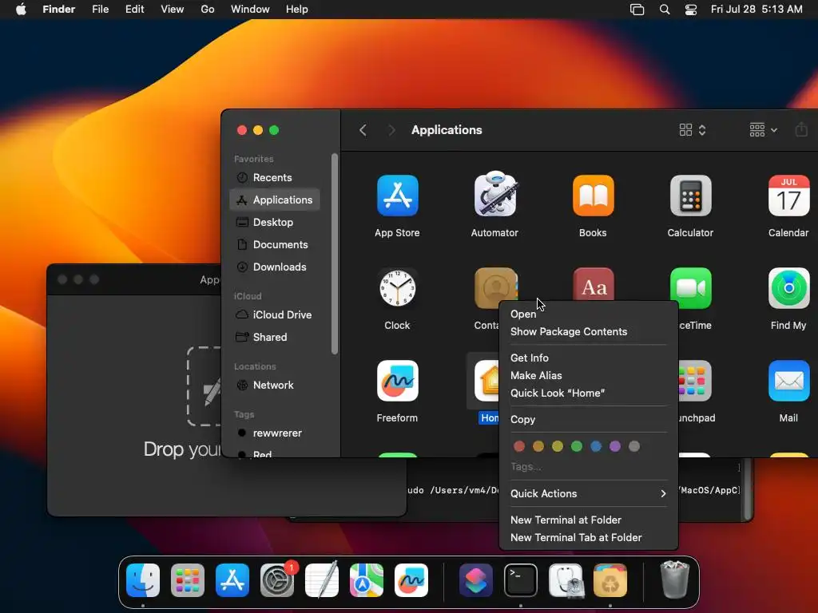Open App Store from the Dock
The width and height of the screenshot is (818, 613).
pyautogui.click(x=232, y=579)
